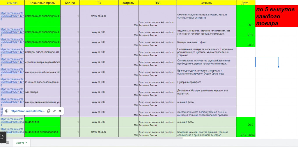Open the ozon link in the 'Ip камера видеонаблюдения' row

[12, 82]
